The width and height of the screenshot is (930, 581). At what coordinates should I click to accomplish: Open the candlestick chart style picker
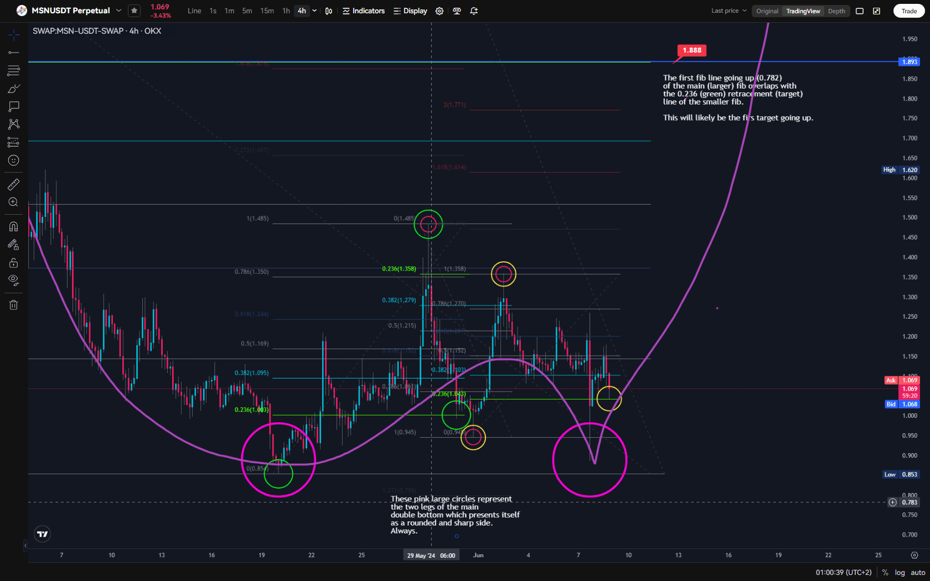pyautogui.click(x=329, y=11)
